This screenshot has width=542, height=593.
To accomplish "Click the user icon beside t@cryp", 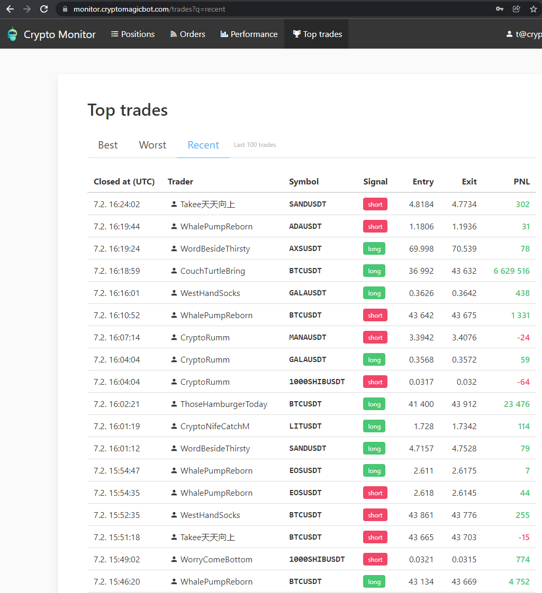I will [x=509, y=34].
